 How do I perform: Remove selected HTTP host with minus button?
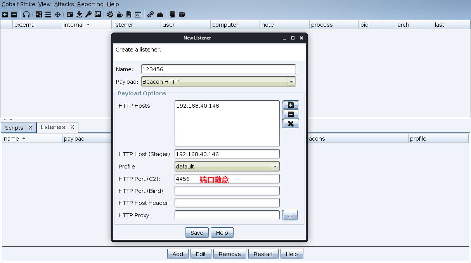pyautogui.click(x=291, y=114)
